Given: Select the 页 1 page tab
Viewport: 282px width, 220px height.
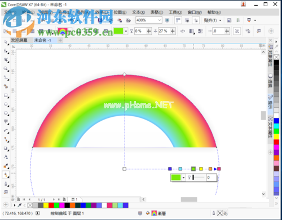Looking at the screenshot, I should pyautogui.click(x=74, y=199).
